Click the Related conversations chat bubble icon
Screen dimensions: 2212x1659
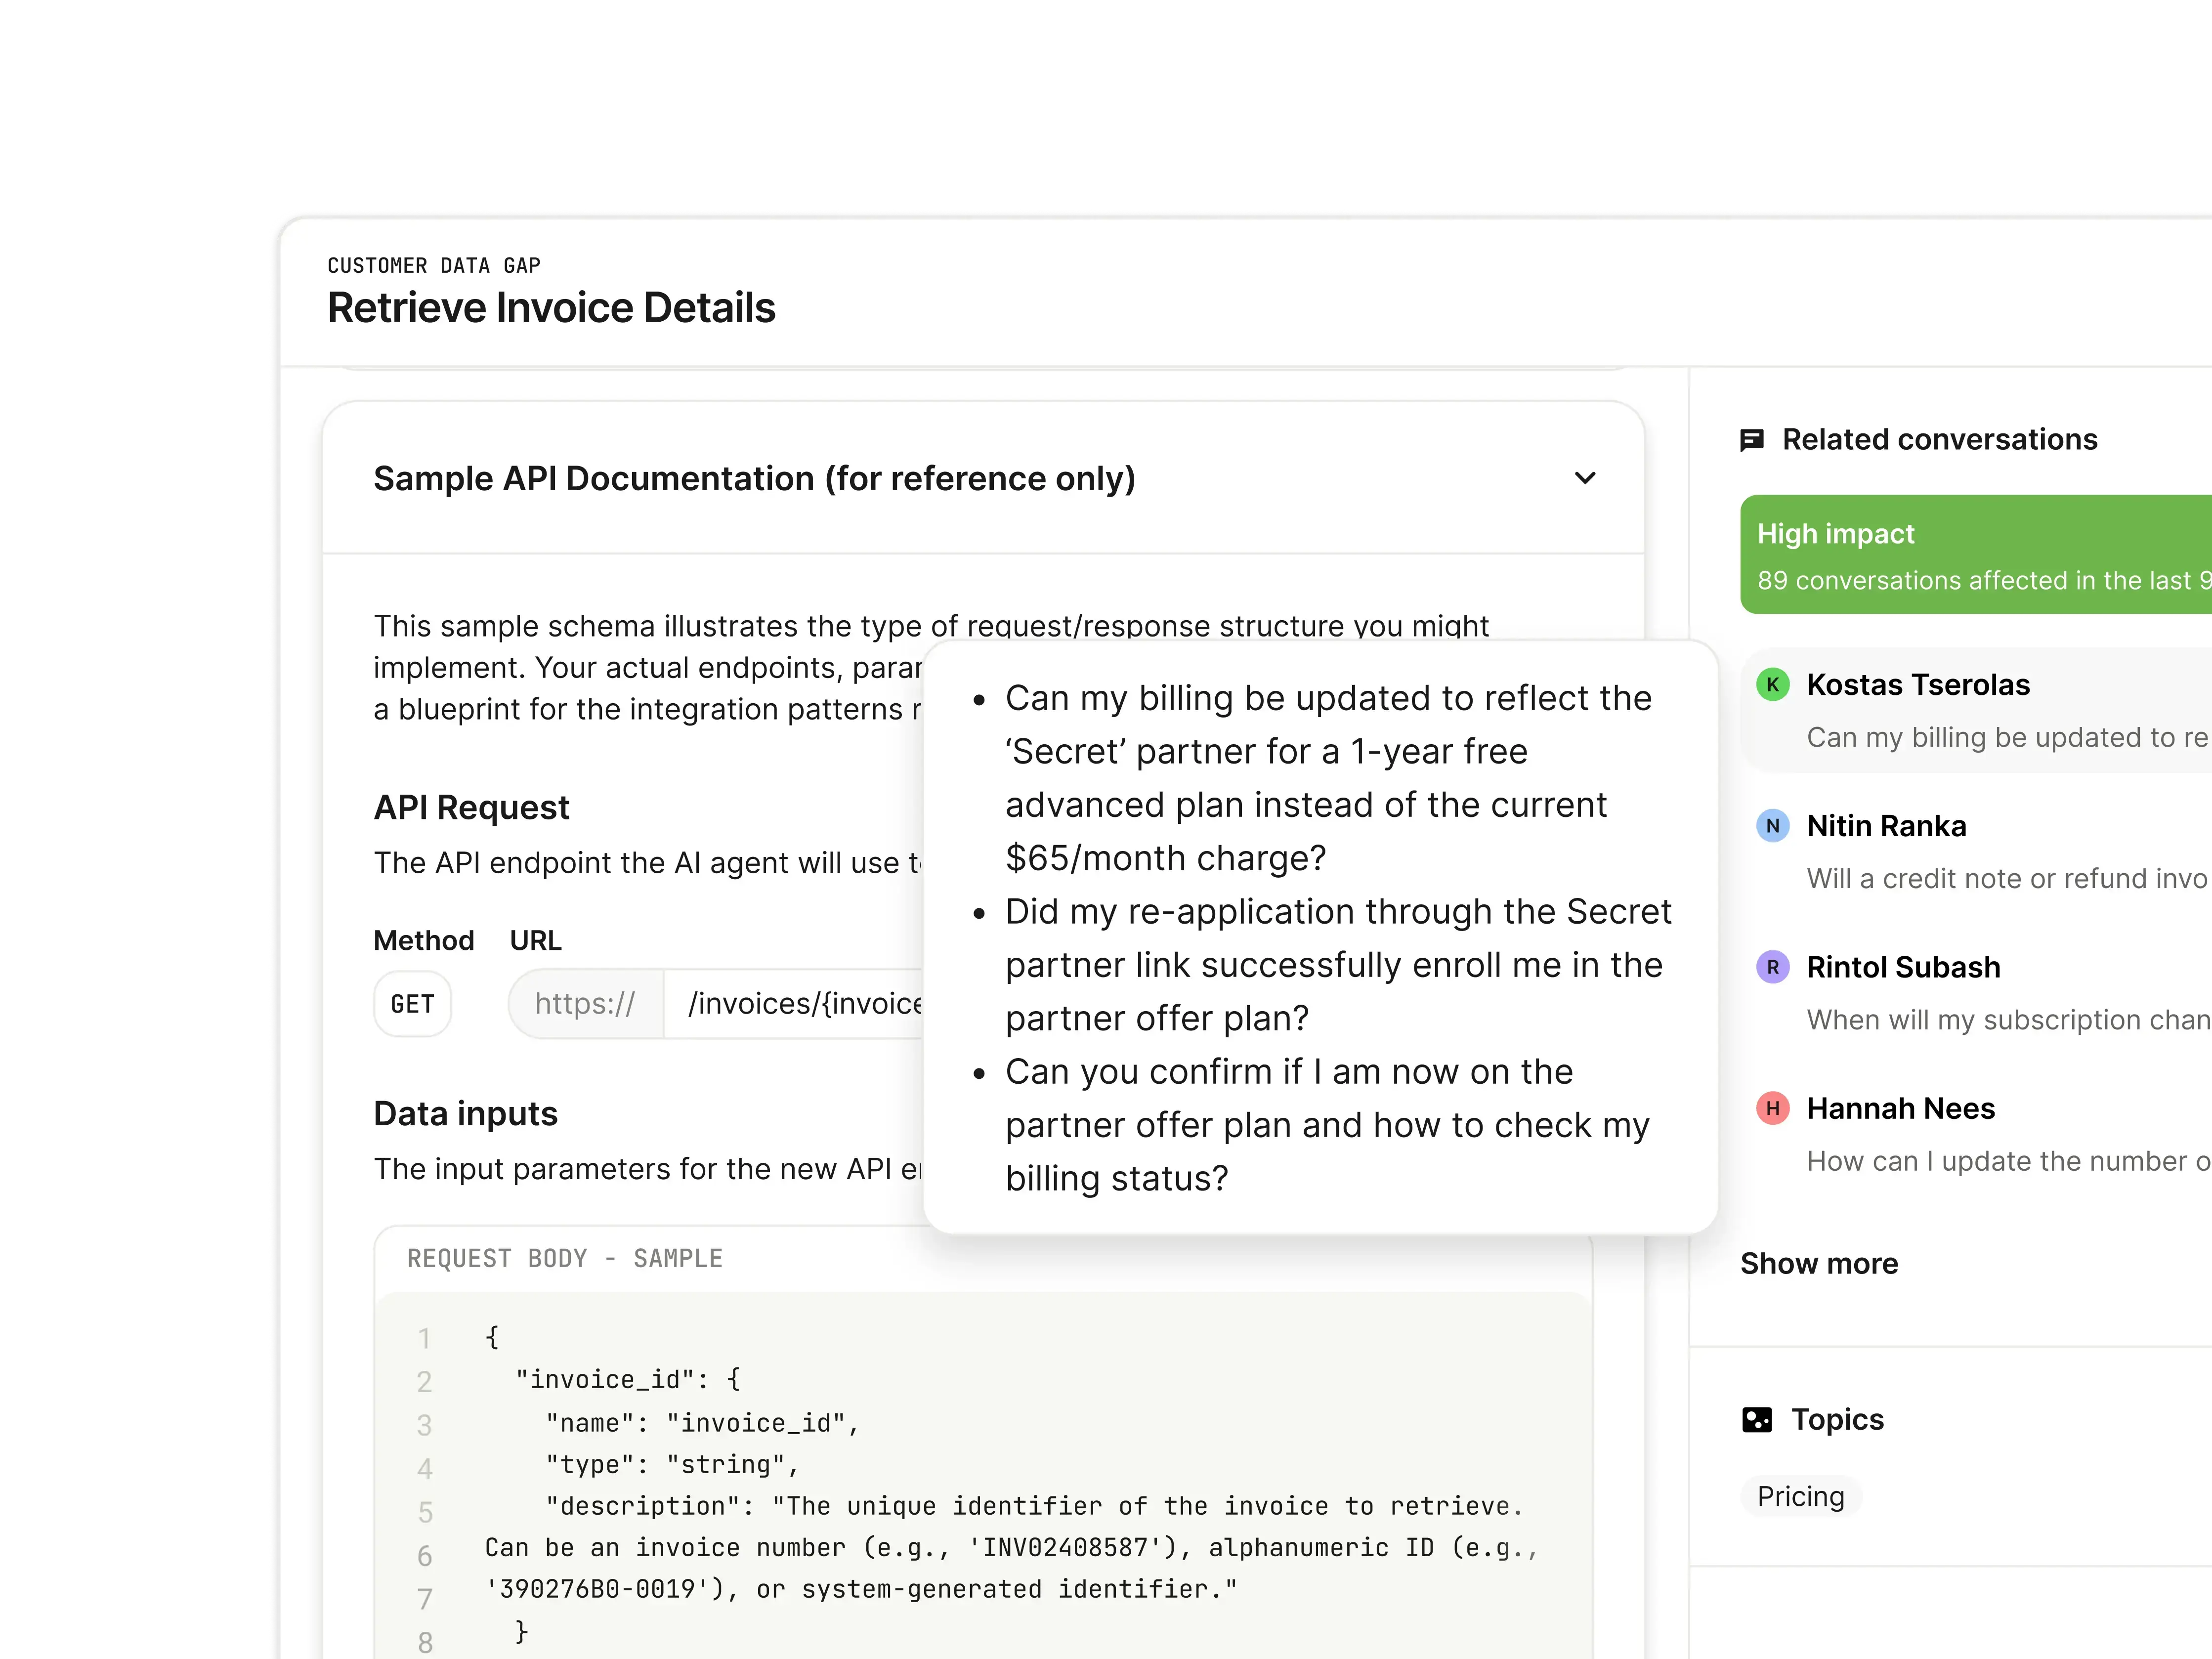[x=1753, y=440]
